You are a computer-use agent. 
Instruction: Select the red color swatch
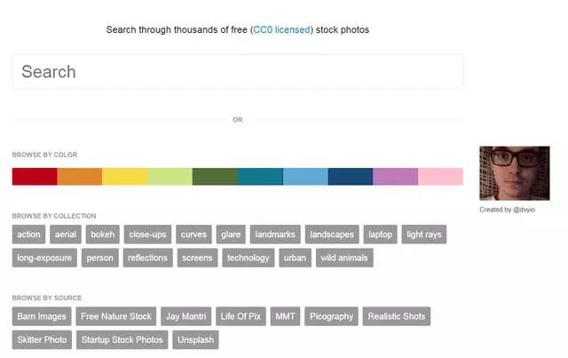coord(35,177)
